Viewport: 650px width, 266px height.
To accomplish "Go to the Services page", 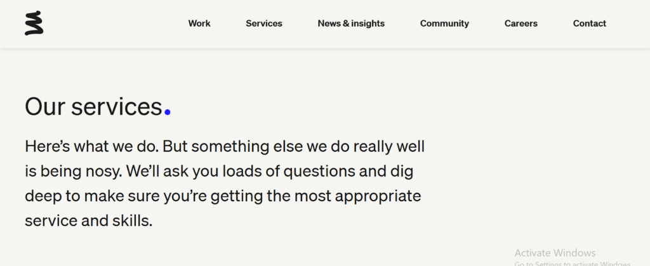I will tap(264, 23).
